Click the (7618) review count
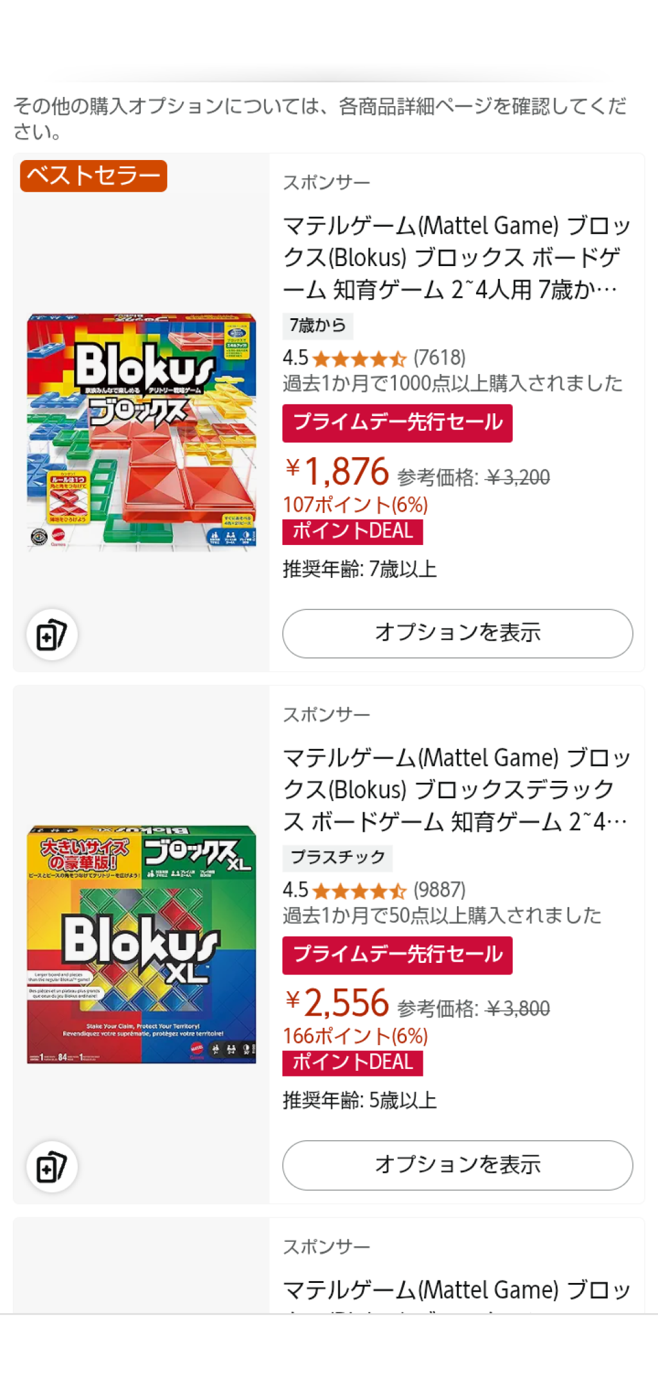Screen dimensions: 658x1389 [440, 358]
